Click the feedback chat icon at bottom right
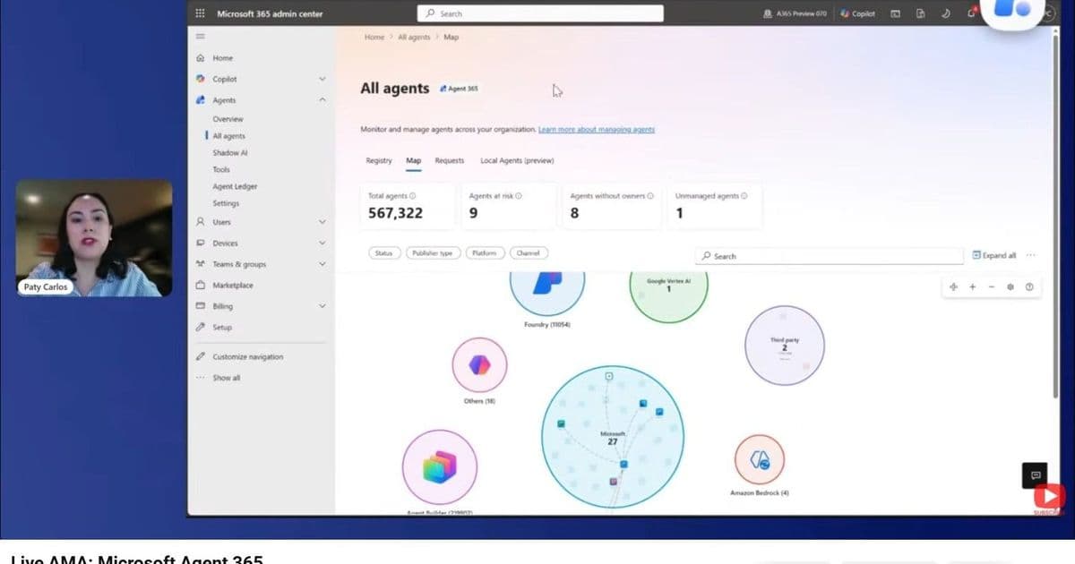The height and width of the screenshot is (564, 1075). pyautogui.click(x=1035, y=474)
